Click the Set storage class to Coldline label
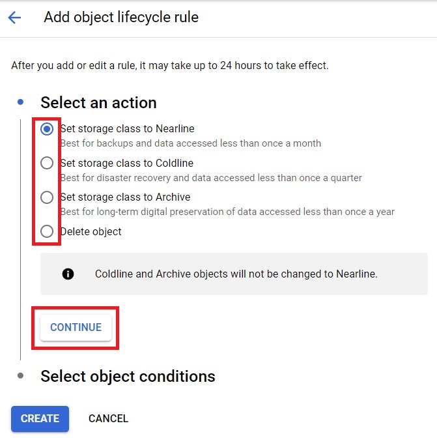The height and width of the screenshot is (445, 437). 127,163
